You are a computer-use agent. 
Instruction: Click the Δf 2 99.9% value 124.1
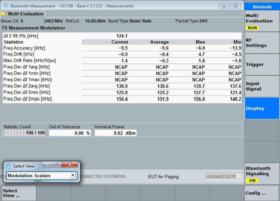[122, 36]
